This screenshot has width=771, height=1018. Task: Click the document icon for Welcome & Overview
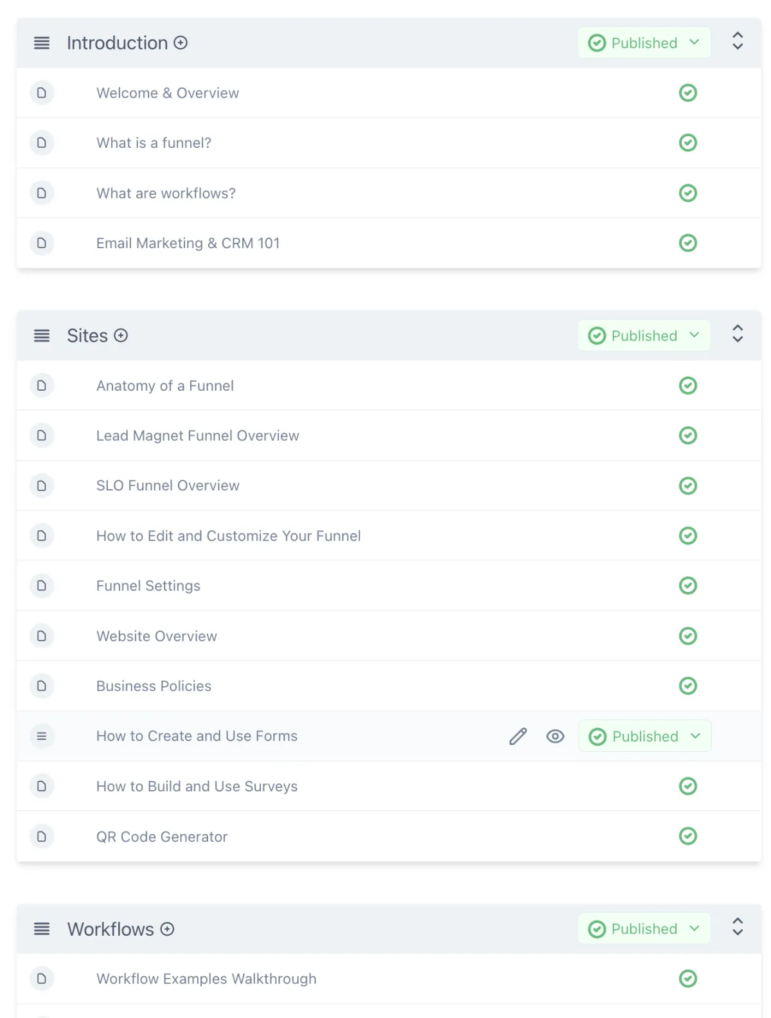click(x=42, y=93)
